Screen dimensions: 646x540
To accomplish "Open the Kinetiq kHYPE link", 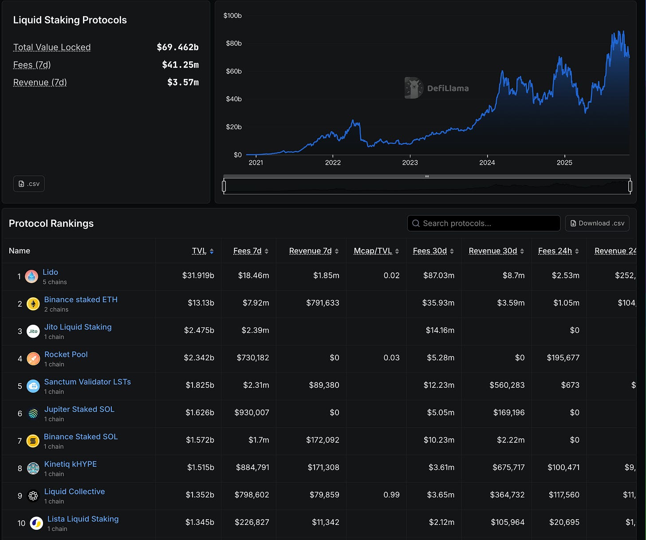I will [71, 464].
